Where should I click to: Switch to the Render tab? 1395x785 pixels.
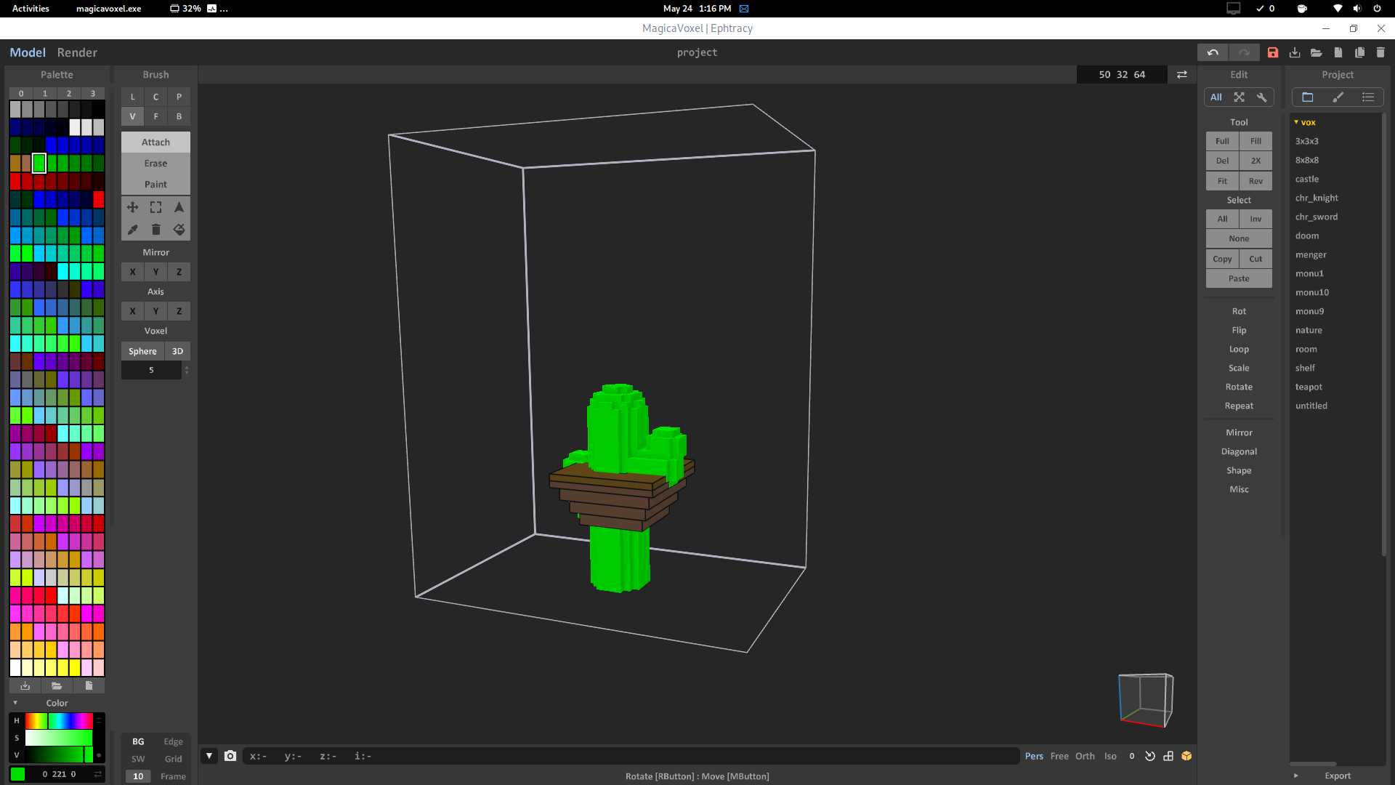76,52
